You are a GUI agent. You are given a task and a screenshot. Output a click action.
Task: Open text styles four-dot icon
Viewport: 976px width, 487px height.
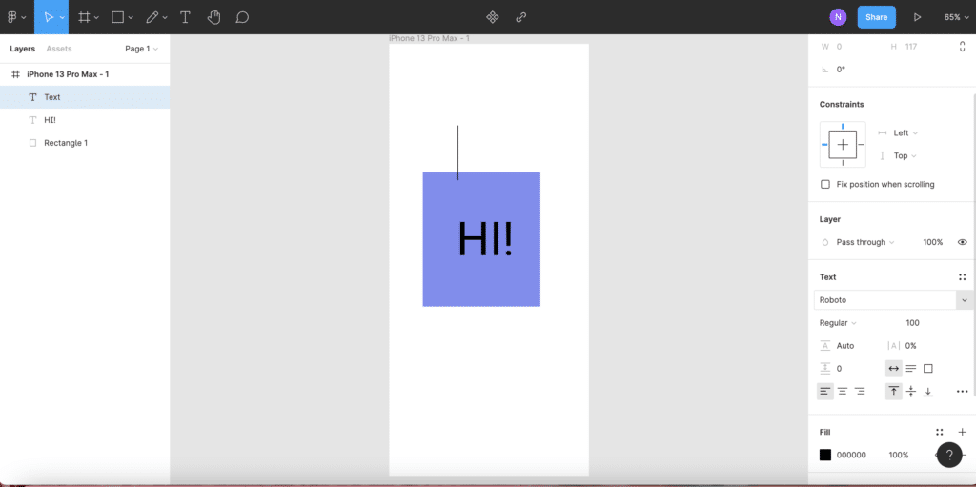point(963,277)
